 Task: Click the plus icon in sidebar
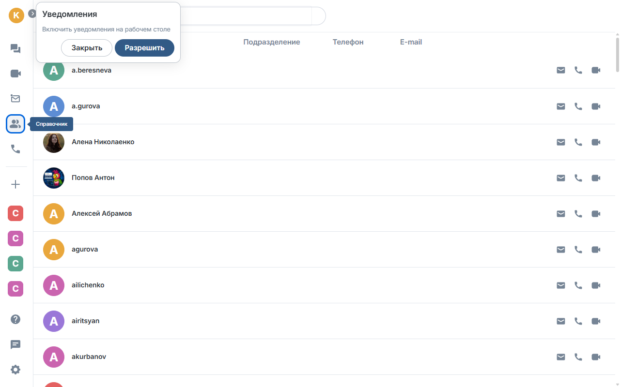pos(15,184)
